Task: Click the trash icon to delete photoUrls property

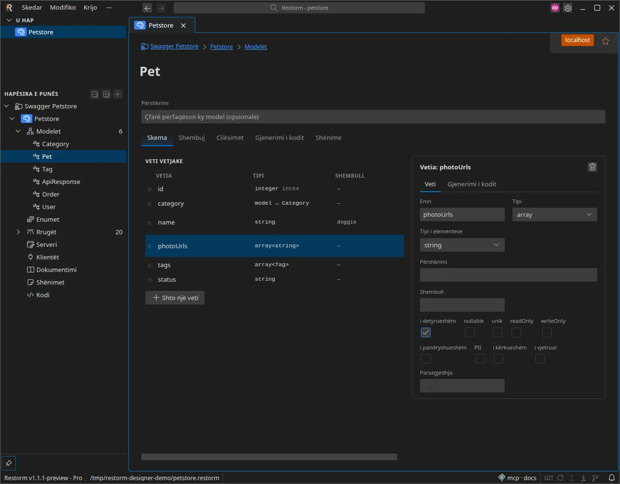Action: click(x=592, y=167)
